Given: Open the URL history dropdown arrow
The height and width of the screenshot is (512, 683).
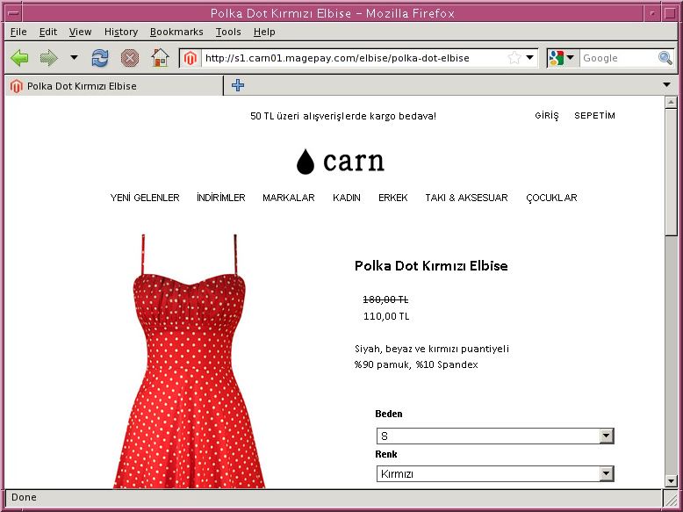Looking at the screenshot, I should tap(529, 57).
